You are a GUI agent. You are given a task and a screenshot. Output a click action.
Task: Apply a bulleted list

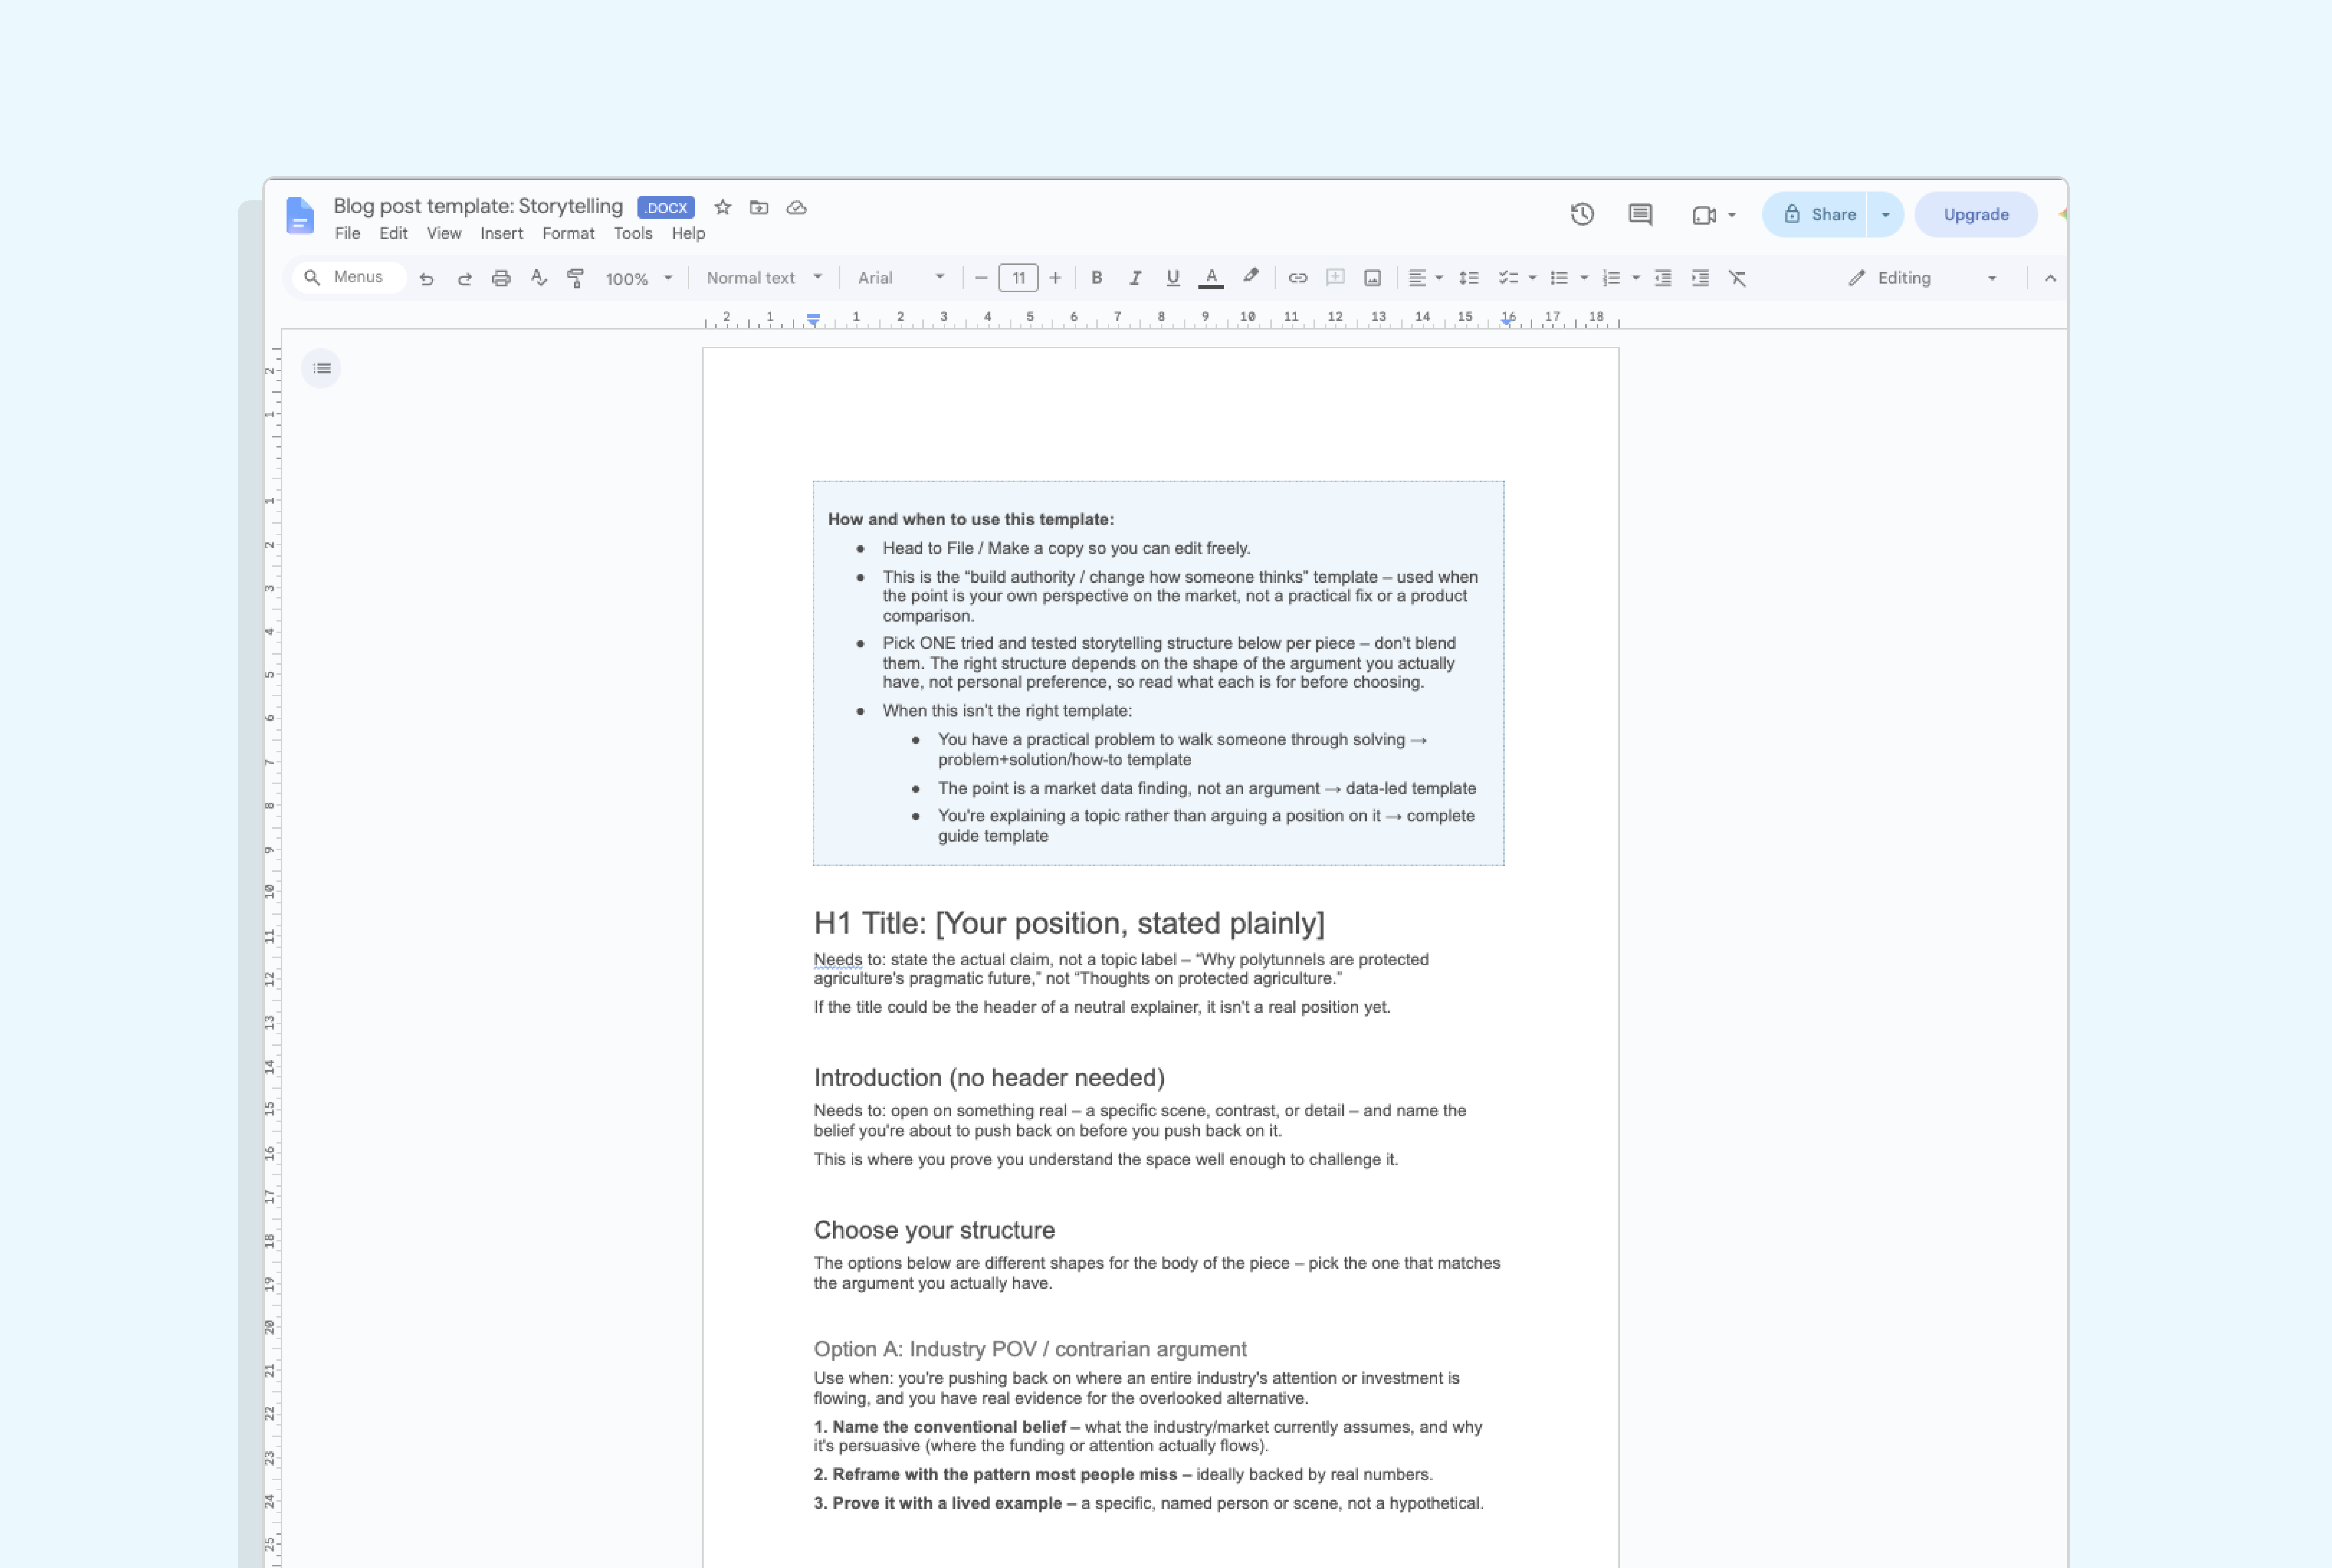pos(1559,278)
